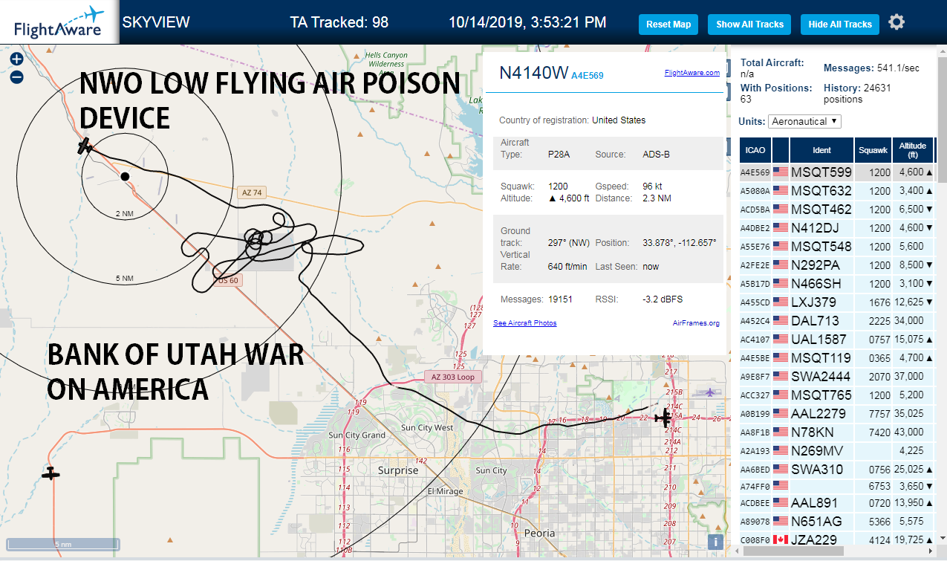
Task: Select AAL2279 aircraft row
Action: (x=836, y=414)
